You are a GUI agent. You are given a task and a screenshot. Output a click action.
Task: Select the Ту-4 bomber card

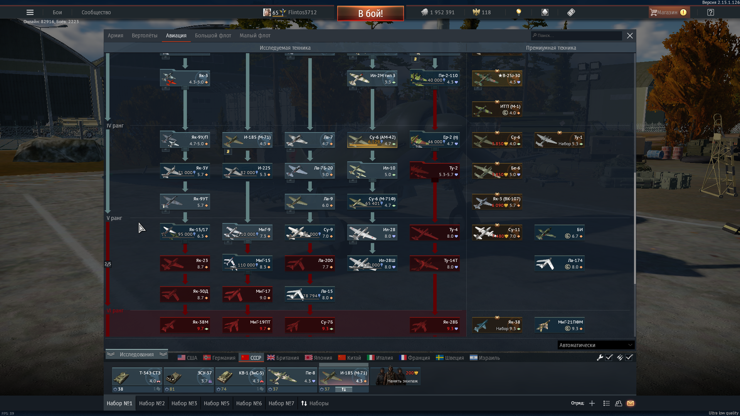(x=435, y=232)
